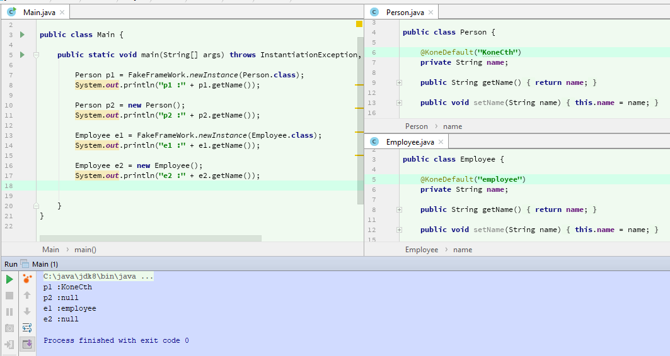Close the Employee.java tab
The width and height of the screenshot is (670, 356).
click(x=441, y=142)
